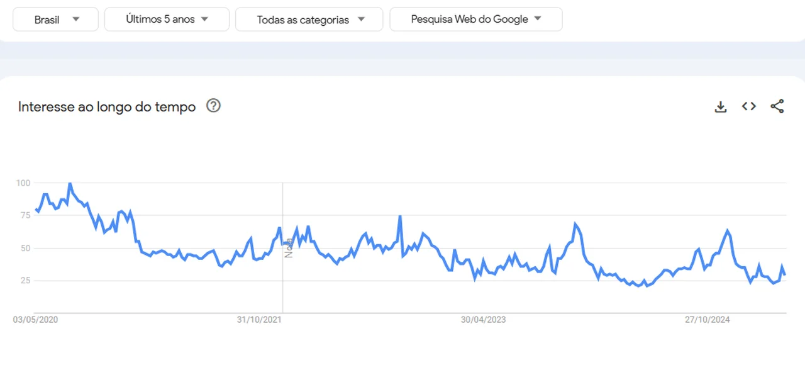
Task: Open Pesquisa Web do Google dropdown
Action: coord(476,20)
